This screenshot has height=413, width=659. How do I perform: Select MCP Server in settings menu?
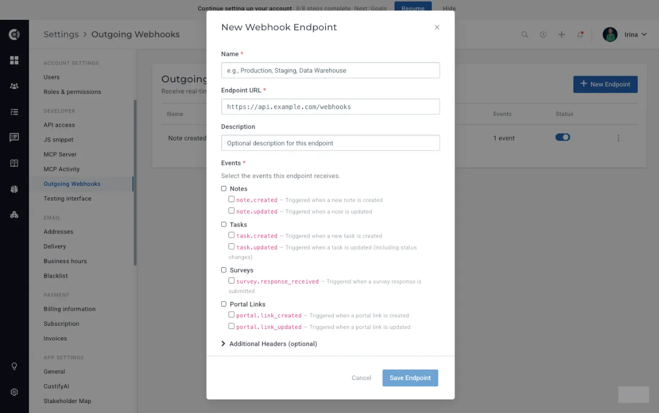[60, 154]
